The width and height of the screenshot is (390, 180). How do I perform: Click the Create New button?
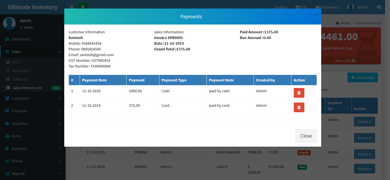point(363,77)
